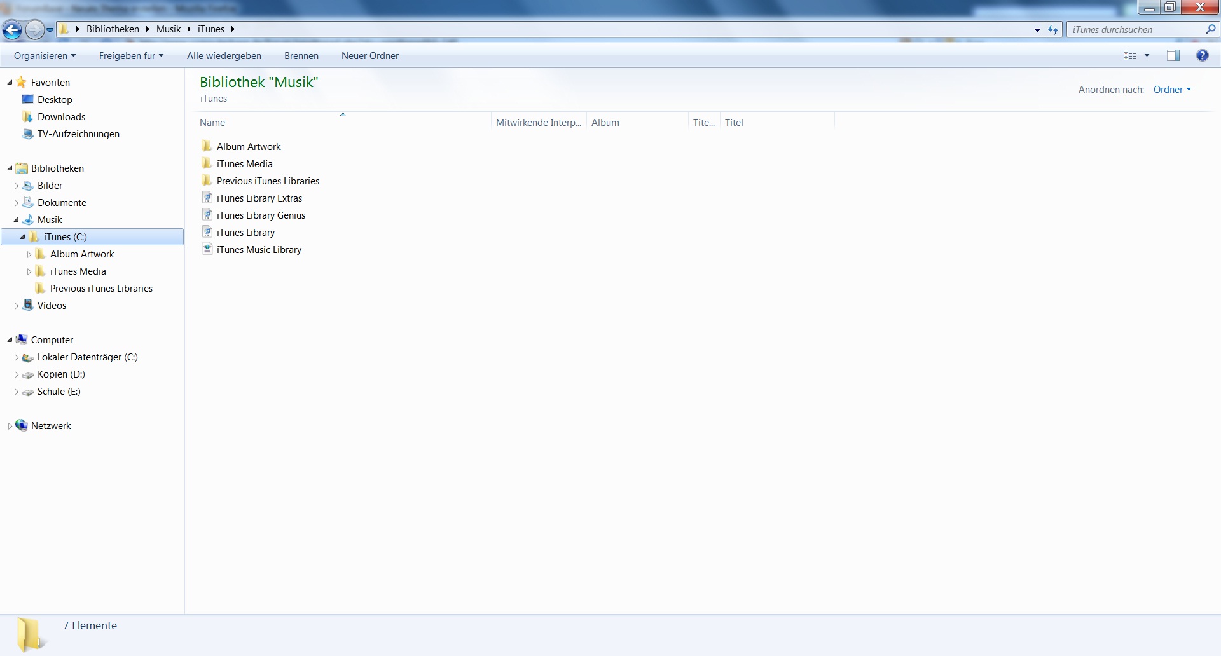Click the Change view icon

(1130, 55)
